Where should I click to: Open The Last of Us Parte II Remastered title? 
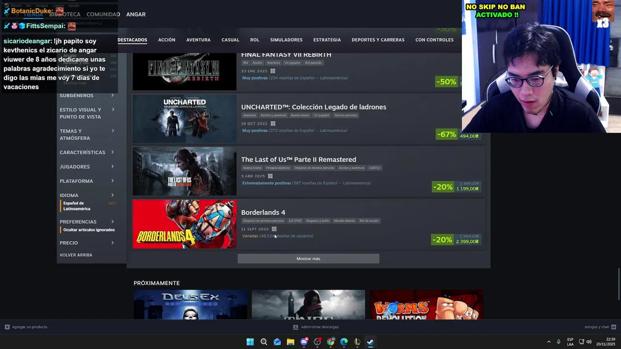click(298, 159)
